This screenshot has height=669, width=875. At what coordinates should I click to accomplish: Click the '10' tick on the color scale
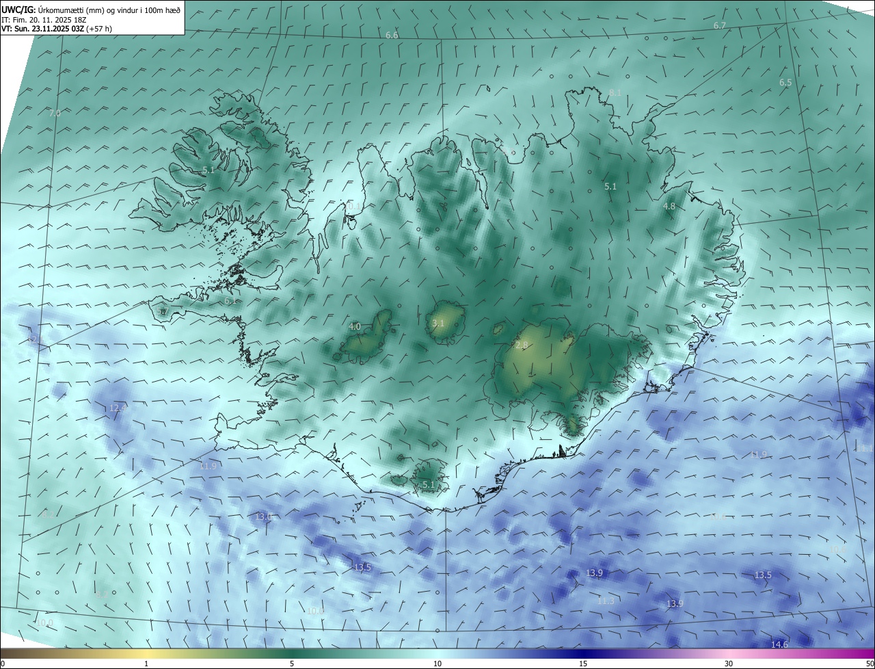pos(437,664)
